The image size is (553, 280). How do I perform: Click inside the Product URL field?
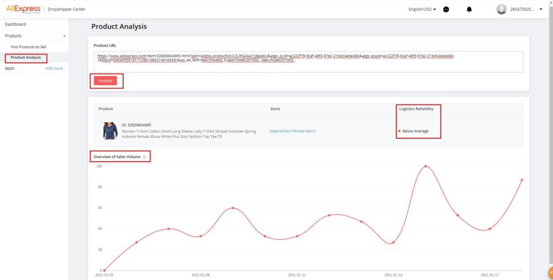[x=308, y=62]
